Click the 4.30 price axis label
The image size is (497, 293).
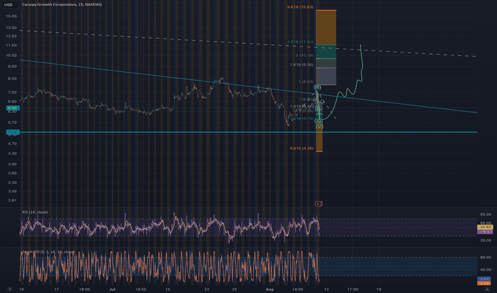(x=12, y=153)
